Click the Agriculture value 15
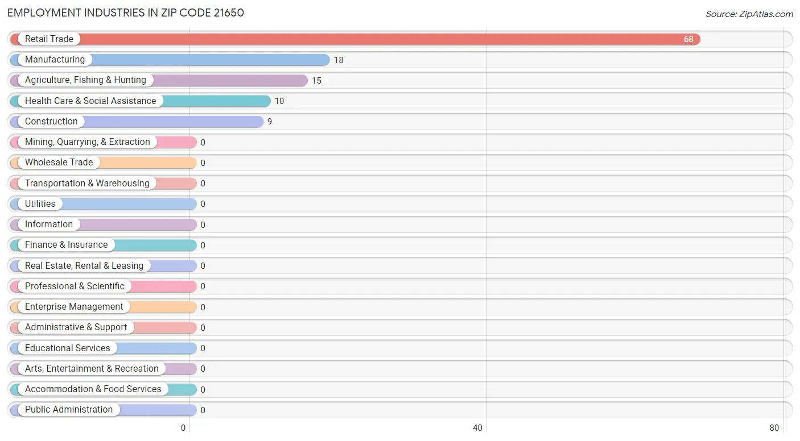This screenshot has height=441, width=800. pos(316,81)
